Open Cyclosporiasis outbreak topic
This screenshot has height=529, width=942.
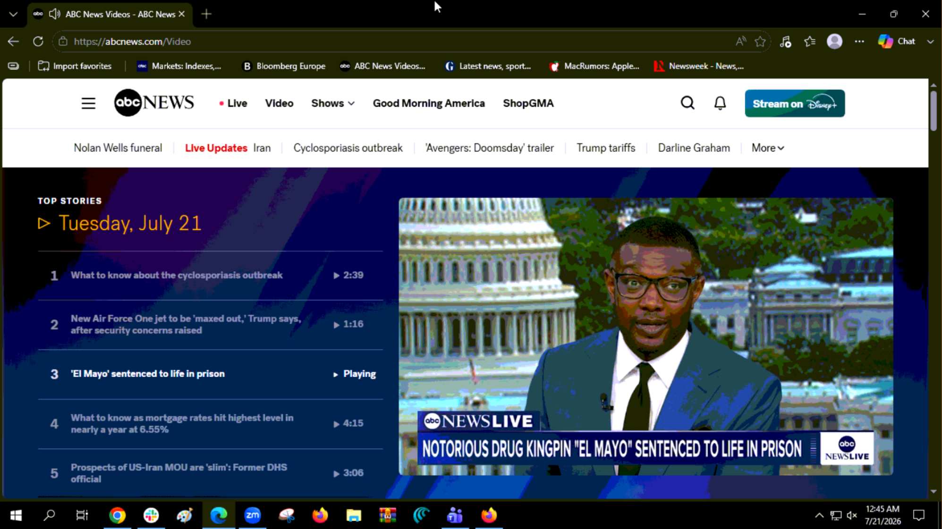(x=348, y=148)
